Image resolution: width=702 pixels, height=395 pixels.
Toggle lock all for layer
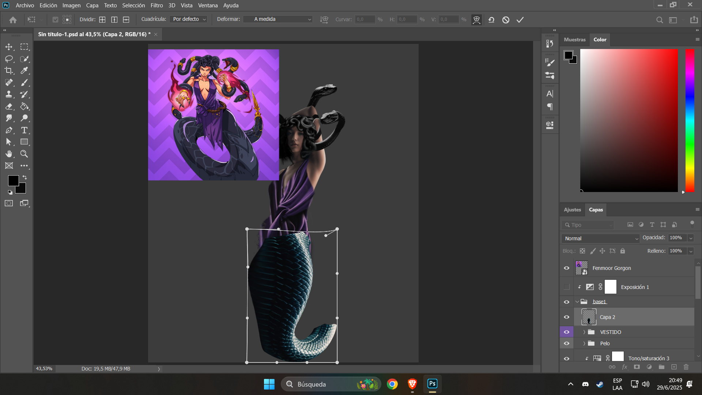[623, 251]
